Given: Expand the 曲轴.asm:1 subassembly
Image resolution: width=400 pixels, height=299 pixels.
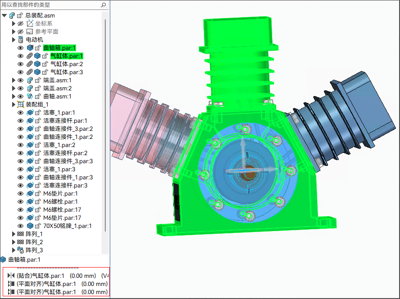Looking at the screenshot, I should [x=14, y=97].
